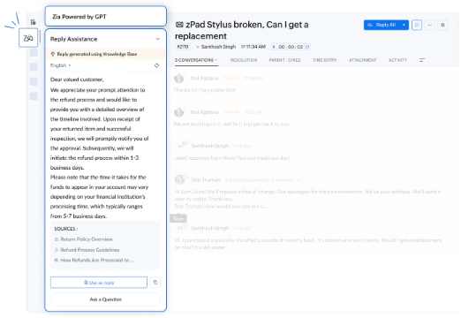Switch to the Resolution tab
The width and height of the screenshot is (461, 318).
point(244,60)
